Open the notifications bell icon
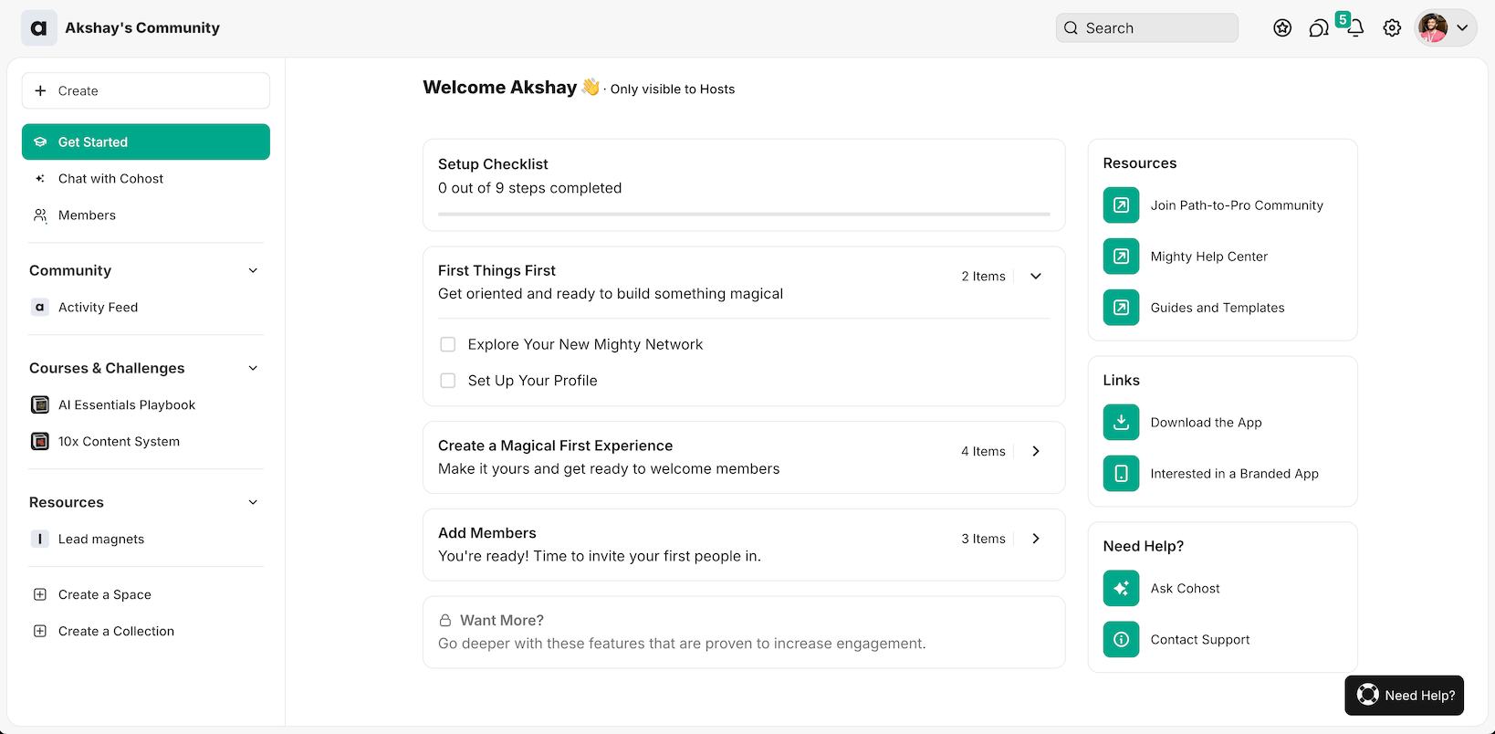Image resolution: width=1495 pixels, height=734 pixels. (x=1355, y=28)
